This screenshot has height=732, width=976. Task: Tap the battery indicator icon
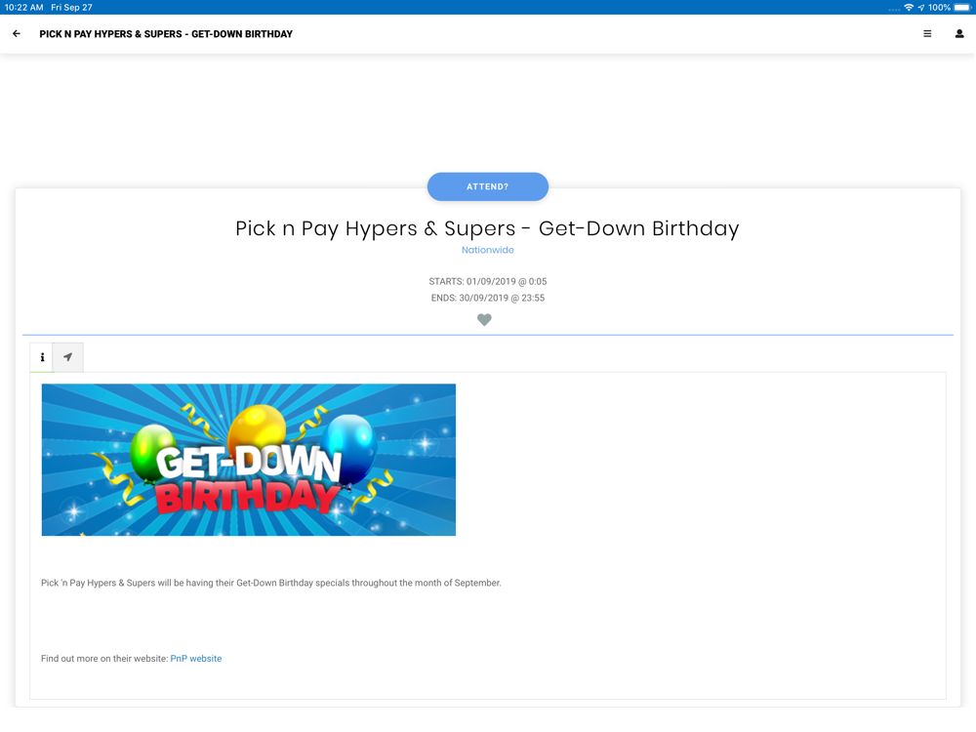click(x=962, y=8)
